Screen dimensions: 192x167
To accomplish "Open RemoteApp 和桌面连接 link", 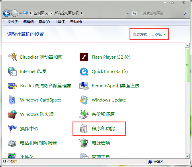I will pyautogui.click(x=115, y=86).
